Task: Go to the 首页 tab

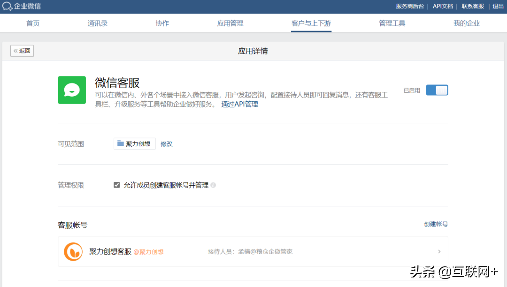Action: [33, 23]
